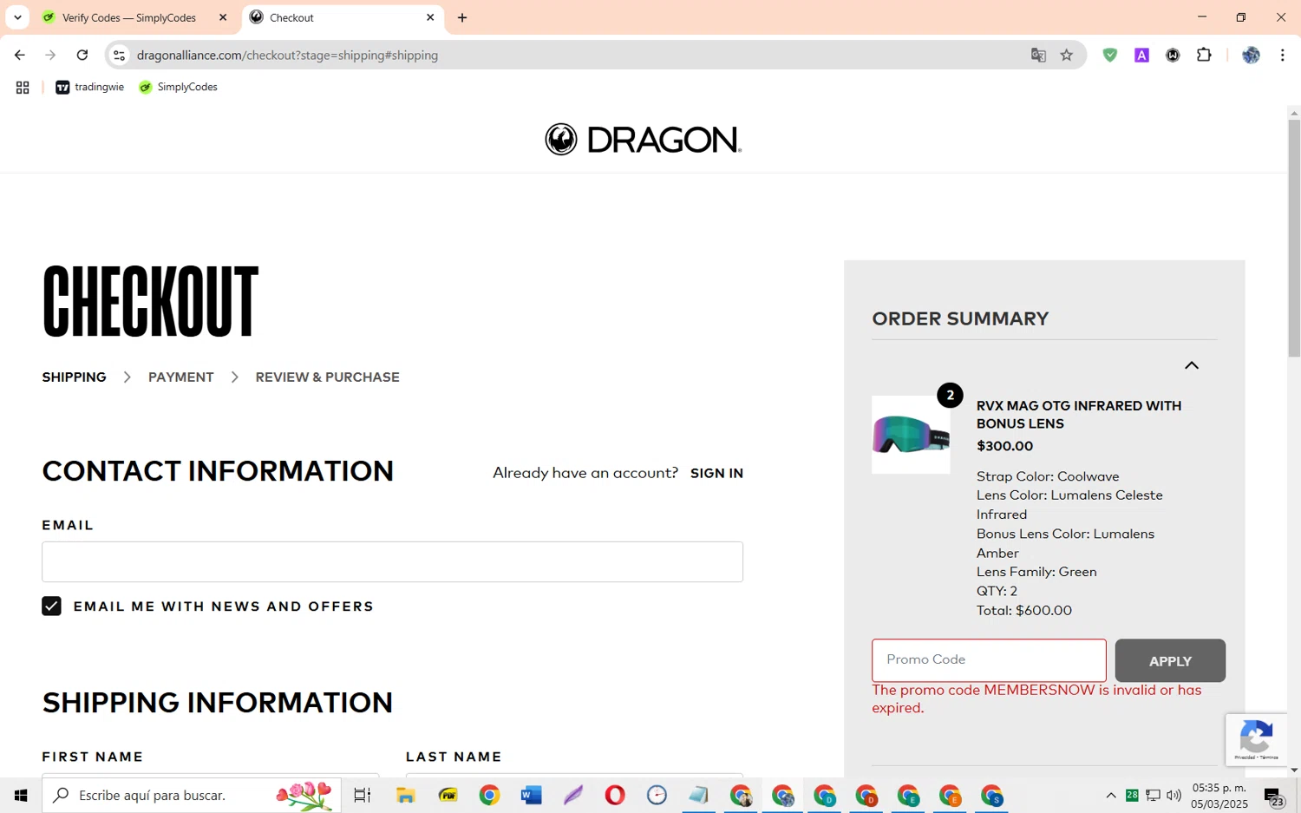Open Task View in the taskbar
Image resolution: width=1301 pixels, height=813 pixels.
point(363,795)
